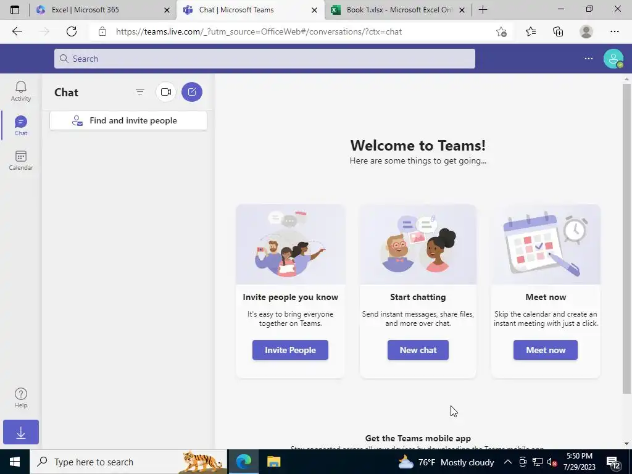Click the new chat compose icon
This screenshot has height=474, width=632.
tap(192, 92)
